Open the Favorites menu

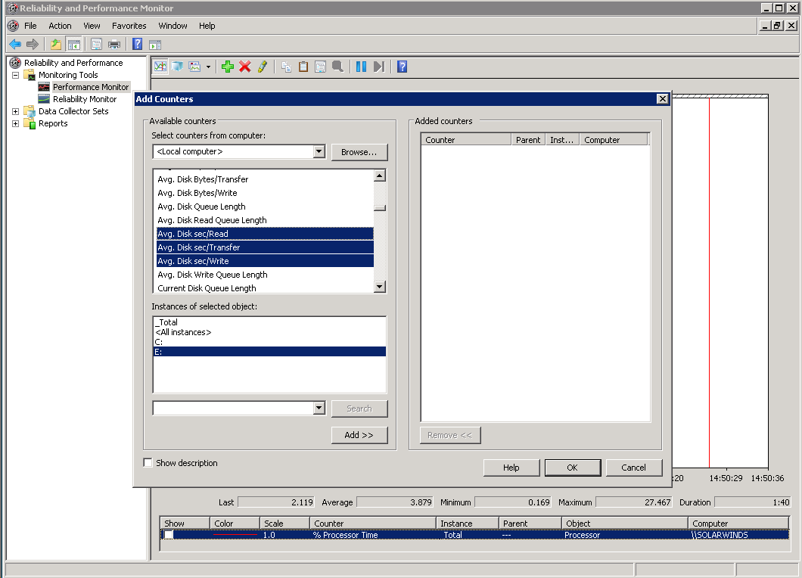[129, 26]
